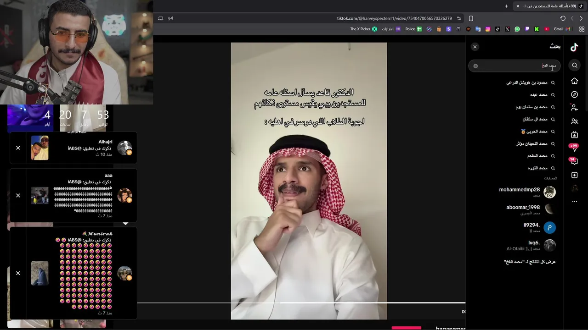Close the TikTok browser tab
The image size is (588, 330).
point(518,6)
